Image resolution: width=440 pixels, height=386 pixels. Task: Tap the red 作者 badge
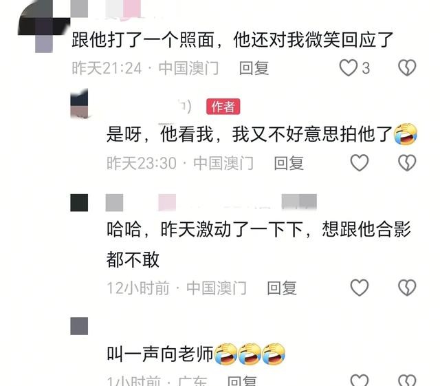[223, 107]
